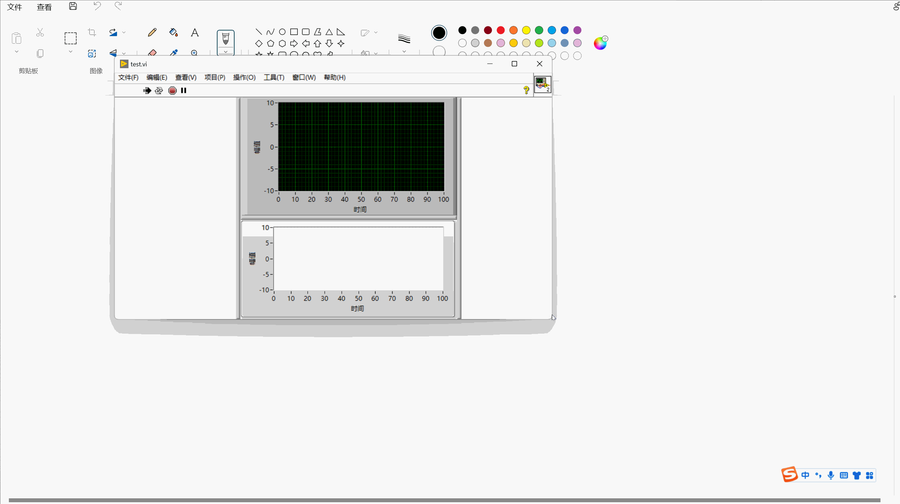Click the Run arrow icon to execute VI
The width and height of the screenshot is (900, 504).
pos(147,90)
